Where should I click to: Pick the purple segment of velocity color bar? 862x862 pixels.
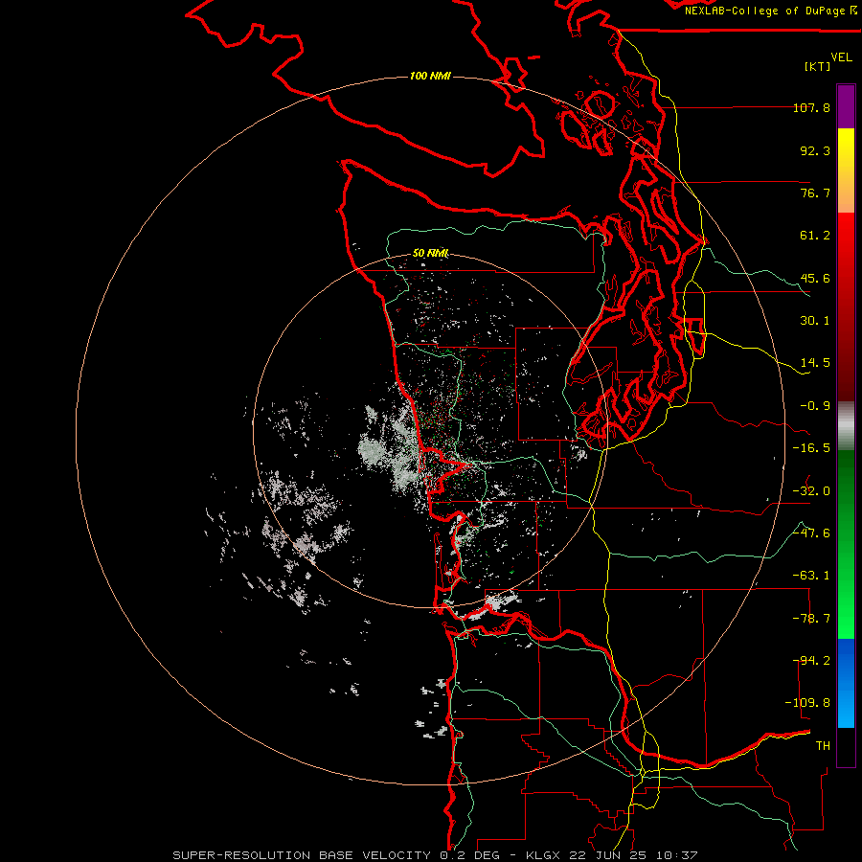click(x=846, y=106)
